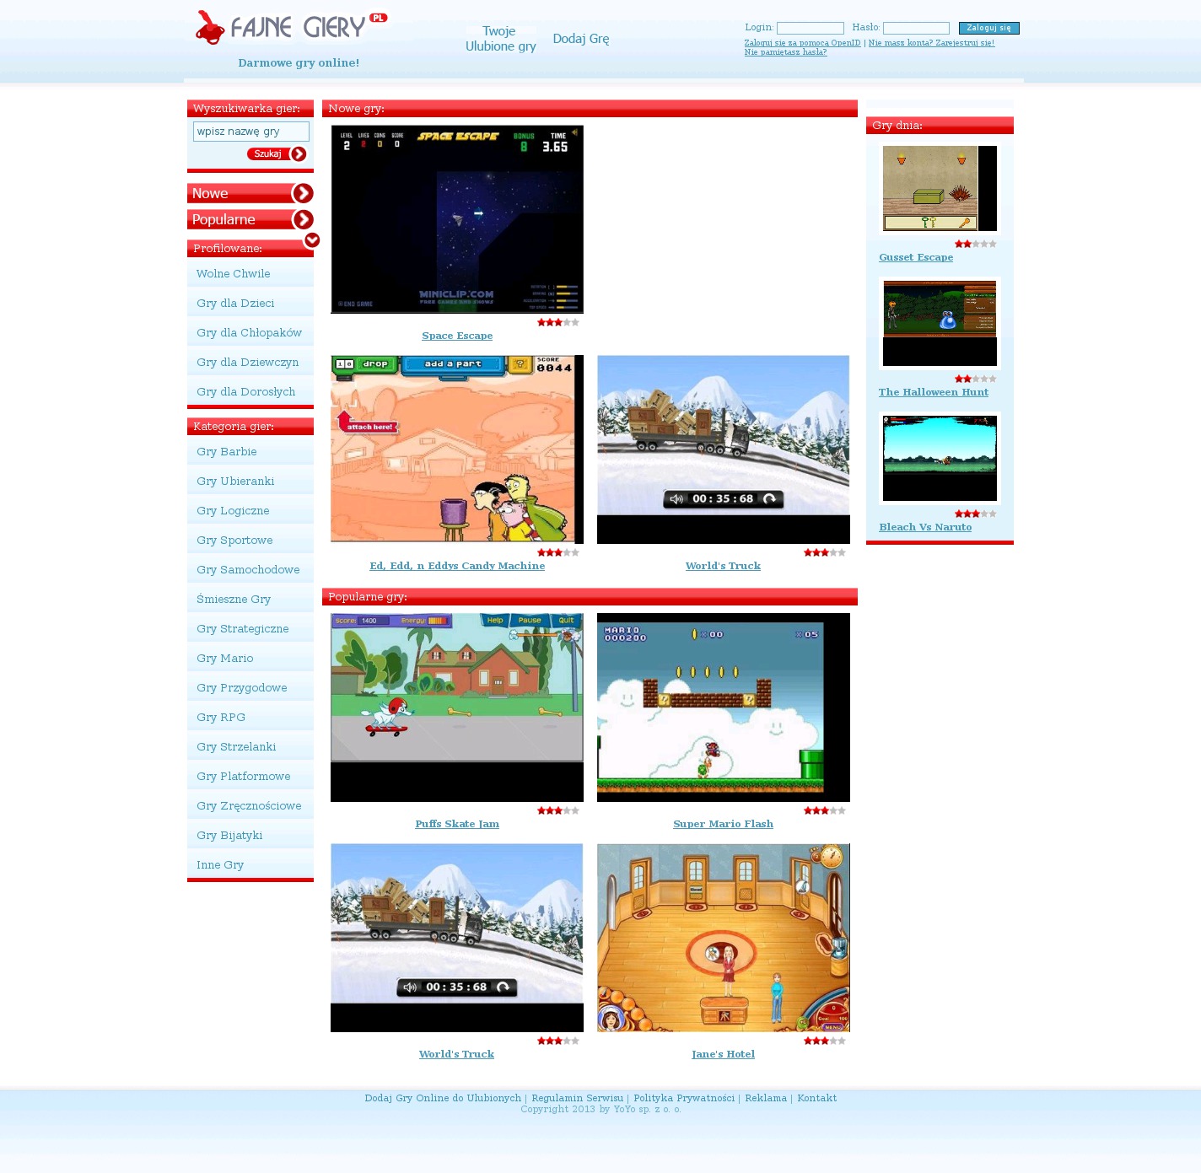Open the Kontakt footer link
The width and height of the screenshot is (1201, 1173).
(816, 1098)
